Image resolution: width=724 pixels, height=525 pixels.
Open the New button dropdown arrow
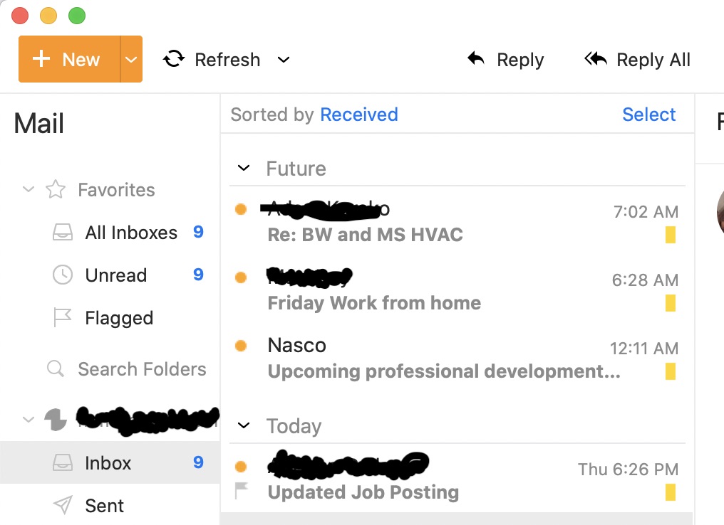[x=132, y=59]
